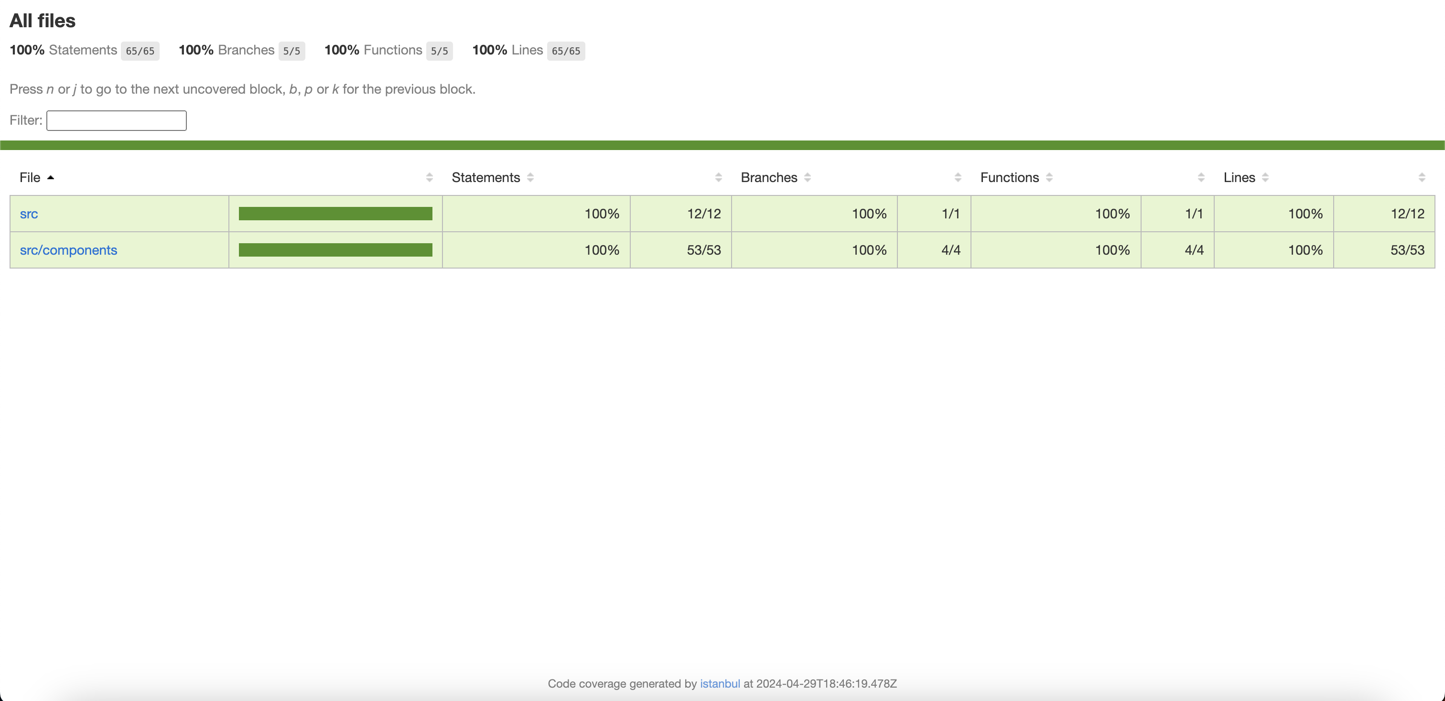Click the Branches column header label

tap(768, 177)
